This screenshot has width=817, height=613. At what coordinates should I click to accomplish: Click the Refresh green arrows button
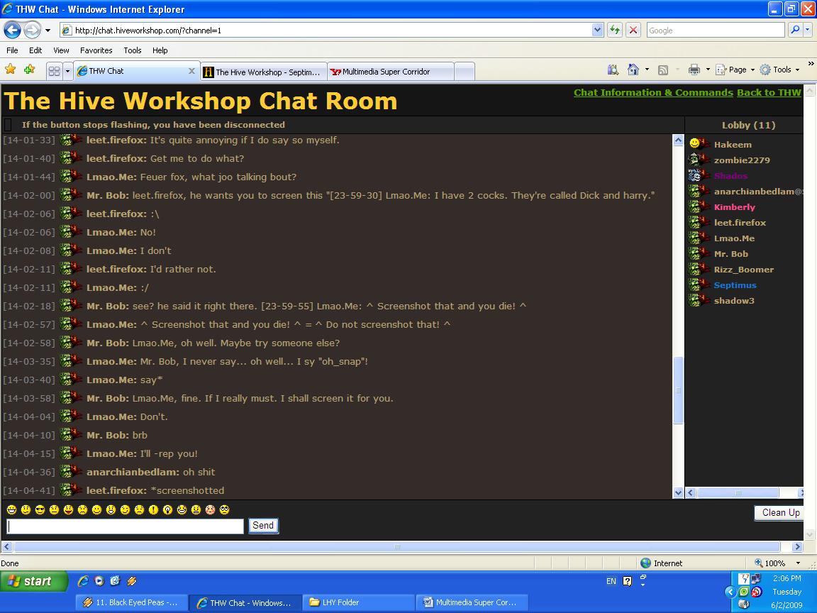point(615,31)
